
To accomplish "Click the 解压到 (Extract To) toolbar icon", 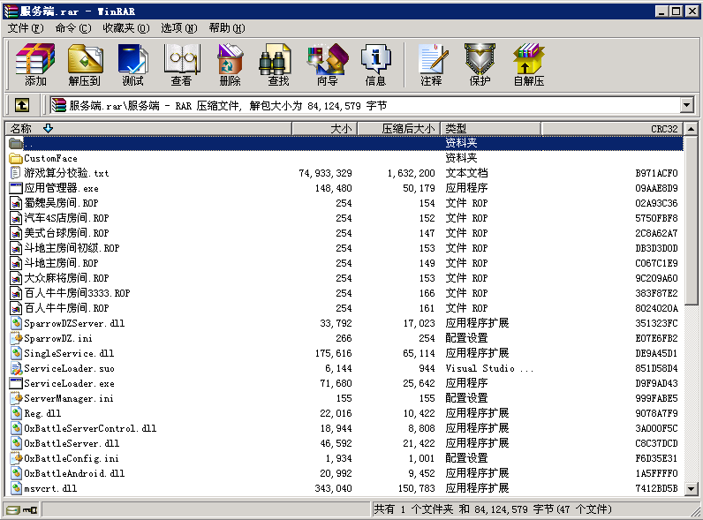I will click(x=85, y=64).
